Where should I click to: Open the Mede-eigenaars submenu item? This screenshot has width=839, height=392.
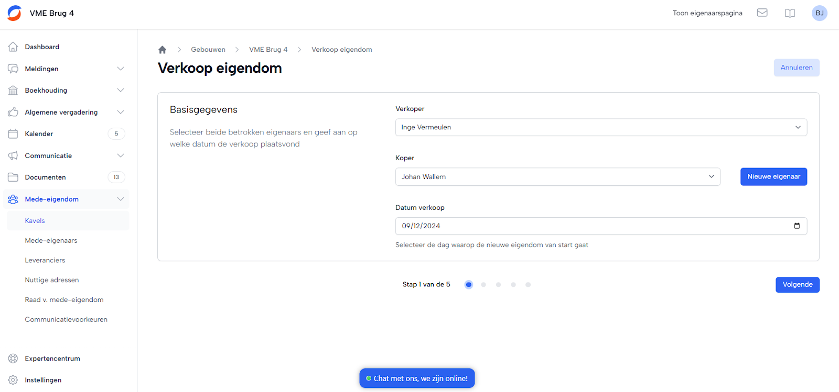pos(51,241)
